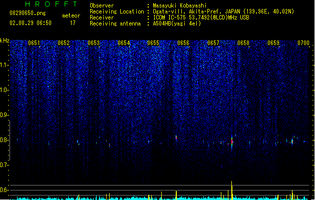Click the 0654 time marker
This screenshot has width=315, height=200.
[x=124, y=43]
